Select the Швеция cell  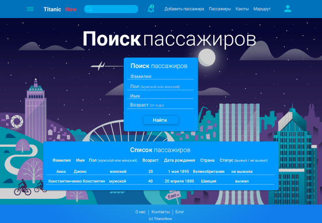[x=208, y=181]
